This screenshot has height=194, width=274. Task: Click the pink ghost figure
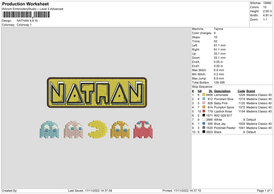74,129
